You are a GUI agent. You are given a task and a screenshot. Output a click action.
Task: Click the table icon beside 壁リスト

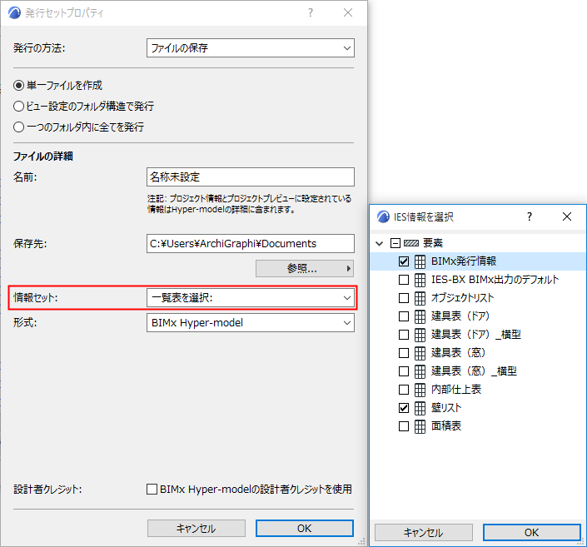coord(420,408)
